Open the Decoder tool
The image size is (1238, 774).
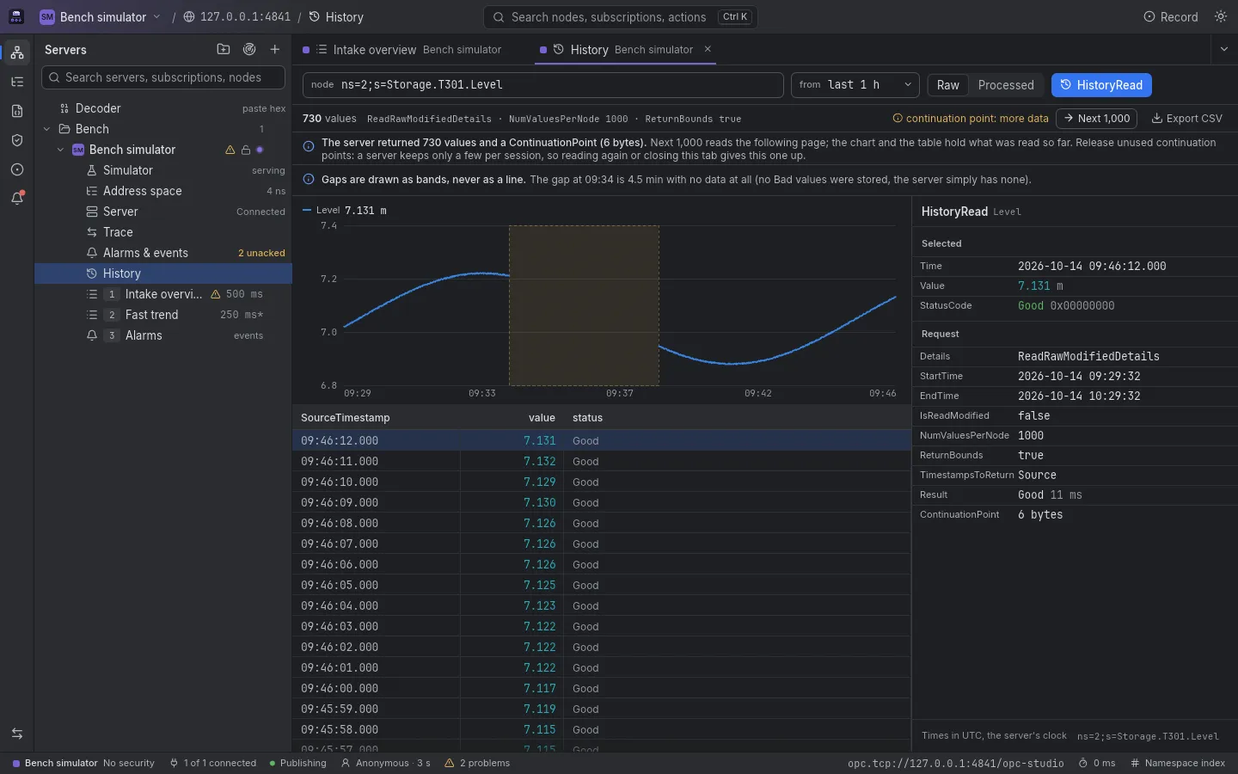point(163,108)
